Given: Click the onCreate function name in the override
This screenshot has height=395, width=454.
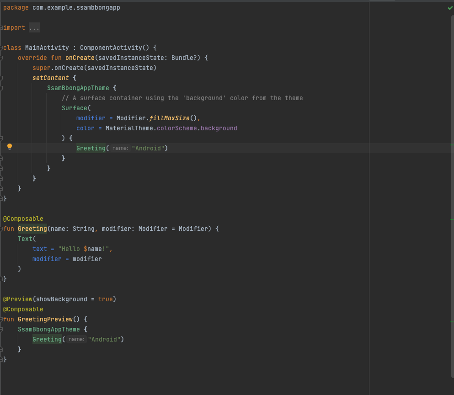Looking at the screenshot, I should [x=80, y=58].
